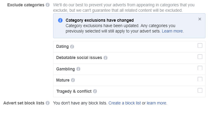Click the Mature info icon
Screen dimensions: 210x118
pos(73,80)
